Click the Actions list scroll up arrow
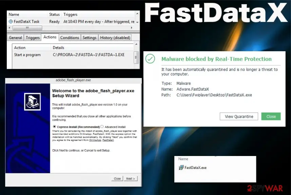Viewport: 291px width, 195px height. (136, 44)
